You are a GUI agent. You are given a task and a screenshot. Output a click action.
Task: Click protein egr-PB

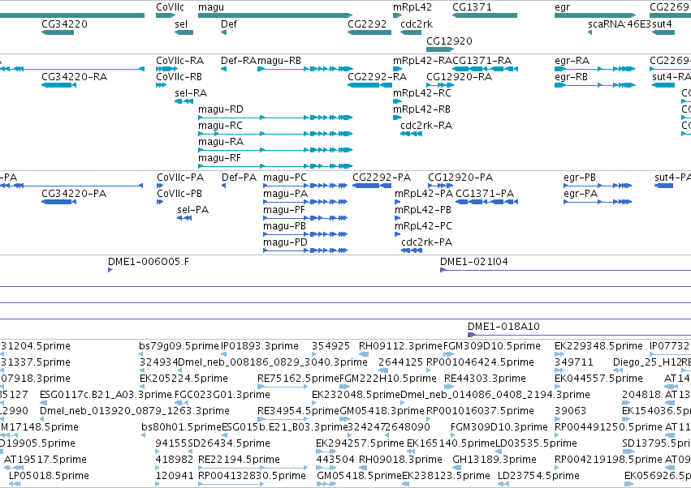[x=580, y=178]
